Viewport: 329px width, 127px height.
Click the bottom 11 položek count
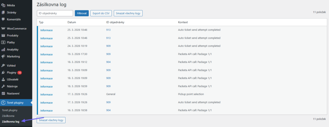tap(320, 119)
